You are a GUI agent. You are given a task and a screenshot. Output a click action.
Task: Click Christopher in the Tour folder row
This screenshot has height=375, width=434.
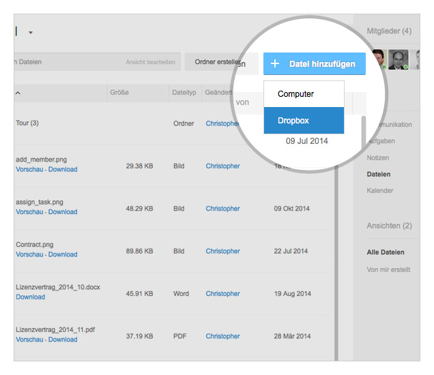coord(222,123)
